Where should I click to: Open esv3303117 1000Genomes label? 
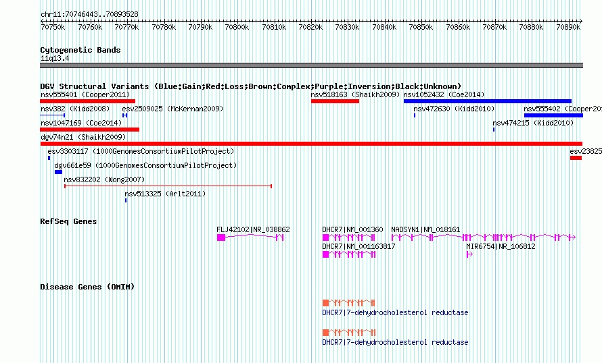click(x=141, y=151)
